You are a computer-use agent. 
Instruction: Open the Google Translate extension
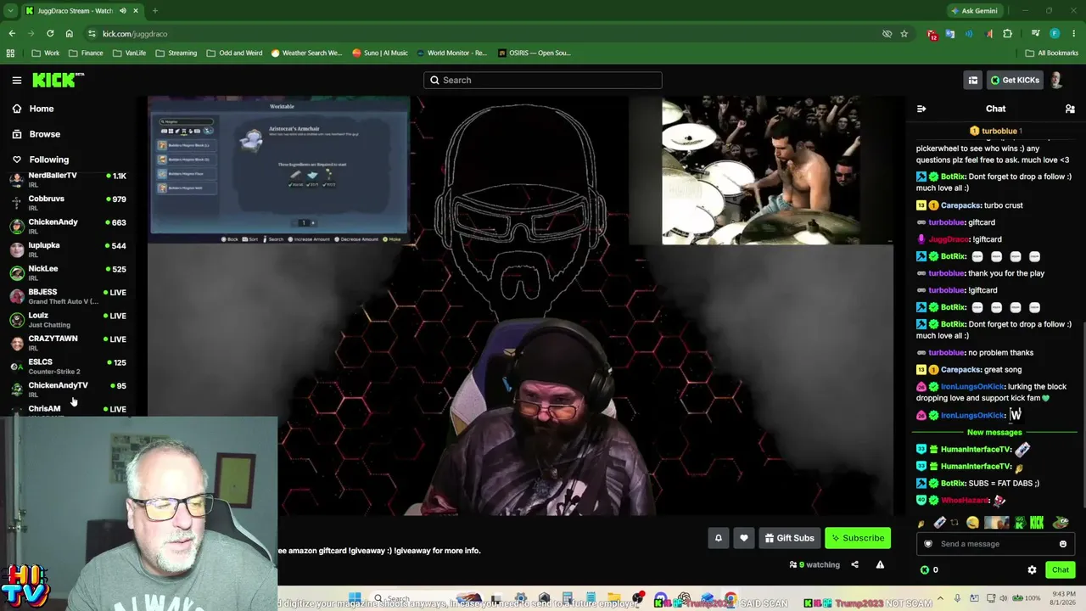point(950,34)
